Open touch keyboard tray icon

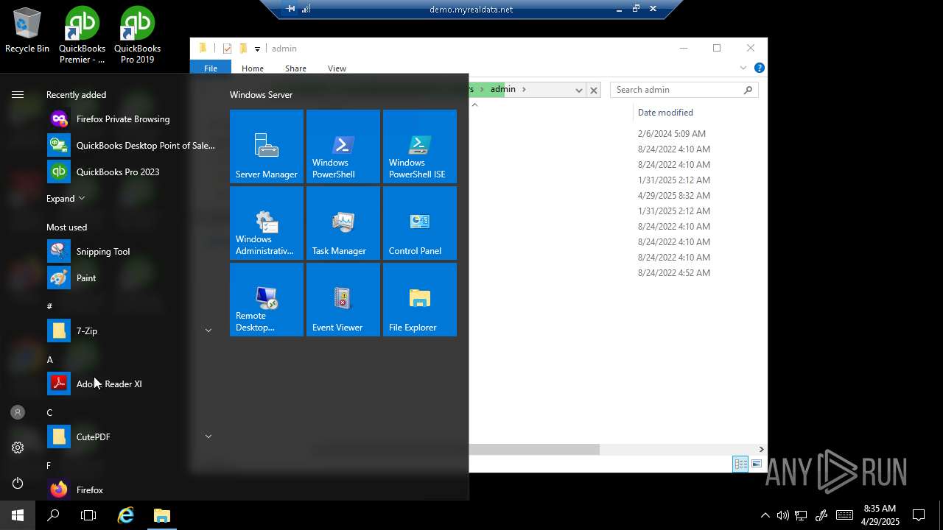[844, 515]
